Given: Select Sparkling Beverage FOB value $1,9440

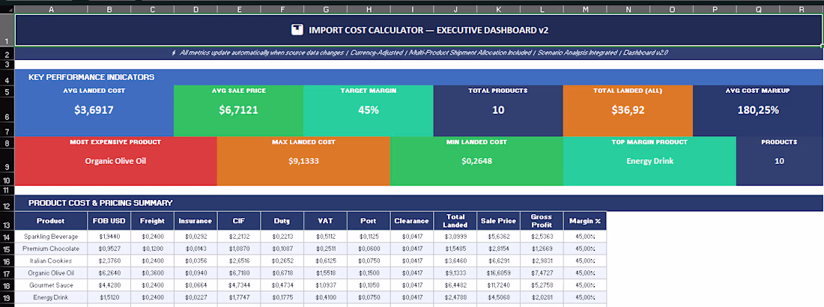Looking at the screenshot, I should coord(109,237).
